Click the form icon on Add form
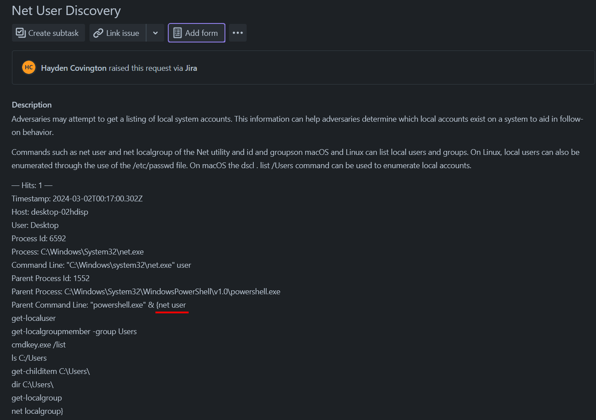This screenshot has height=420, width=596. 178,33
